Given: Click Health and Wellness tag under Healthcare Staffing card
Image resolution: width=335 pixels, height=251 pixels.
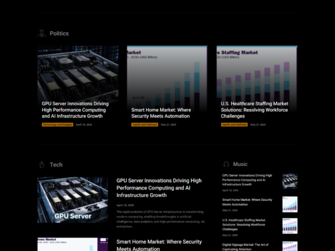Looking at the screenshot, I should [234, 124].
